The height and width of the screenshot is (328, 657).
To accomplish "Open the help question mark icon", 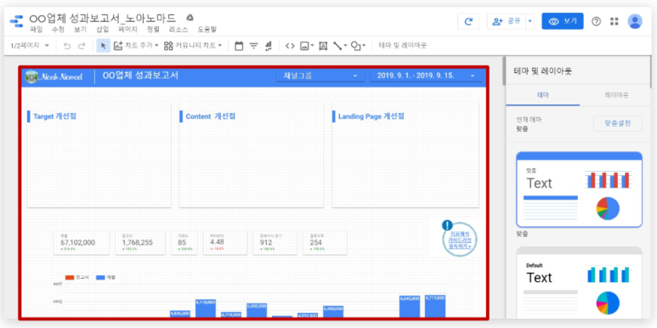I will (x=597, y=21).
